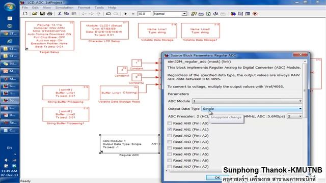Click the greyed toolbar icon after update diagram
Screen dimensions: 326x183
[x=223, y=14]
